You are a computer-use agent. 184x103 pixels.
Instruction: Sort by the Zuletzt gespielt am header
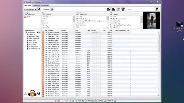point(120,31)
